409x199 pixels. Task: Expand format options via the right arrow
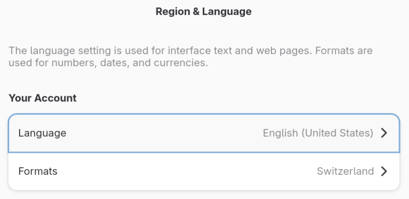[384, 171]
